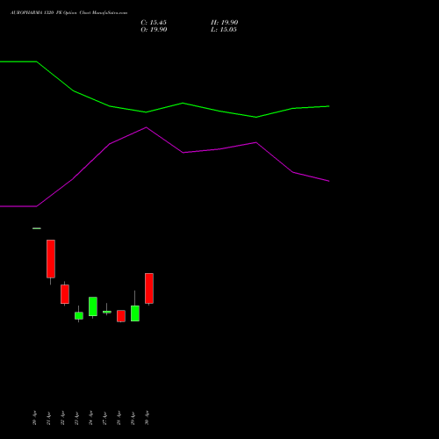Click the flat green dash candle on 20 Apr
This screenshot has width=439, height=439.
coord(37,228)
